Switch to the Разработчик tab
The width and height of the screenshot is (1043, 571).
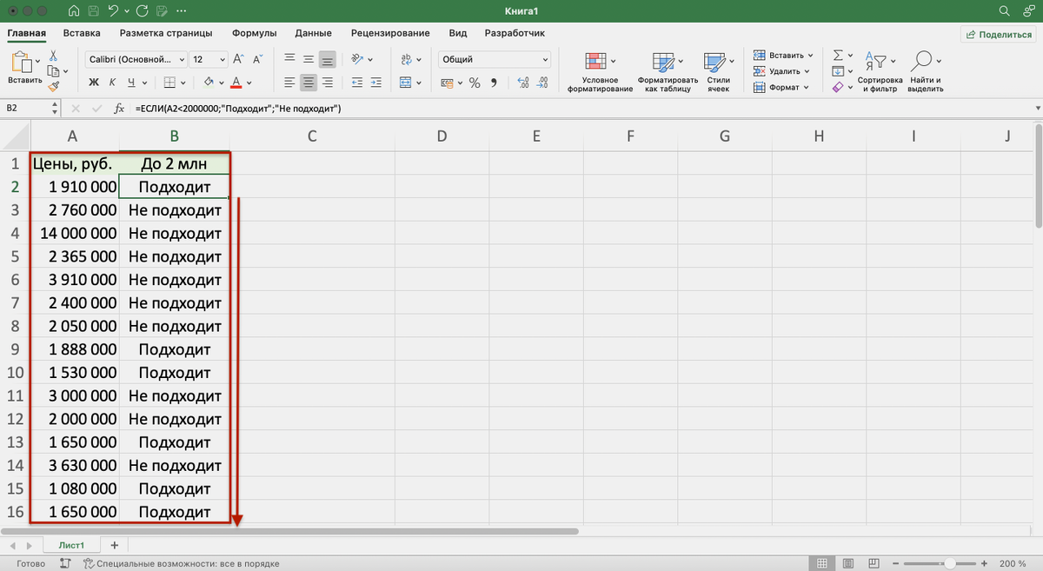coord(515,33)
